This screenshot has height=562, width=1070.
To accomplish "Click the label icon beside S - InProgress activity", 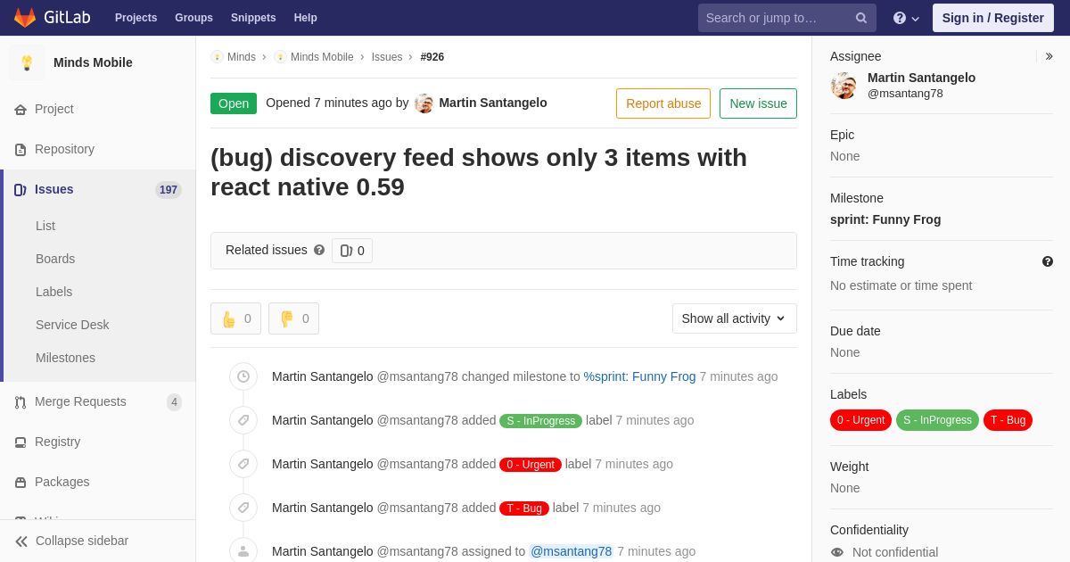I will (243, 420).
